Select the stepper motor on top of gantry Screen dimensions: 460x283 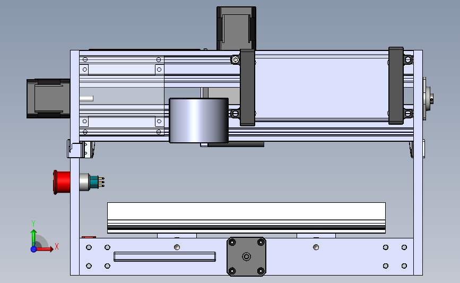pyautogui.click(x=237, y=28)
